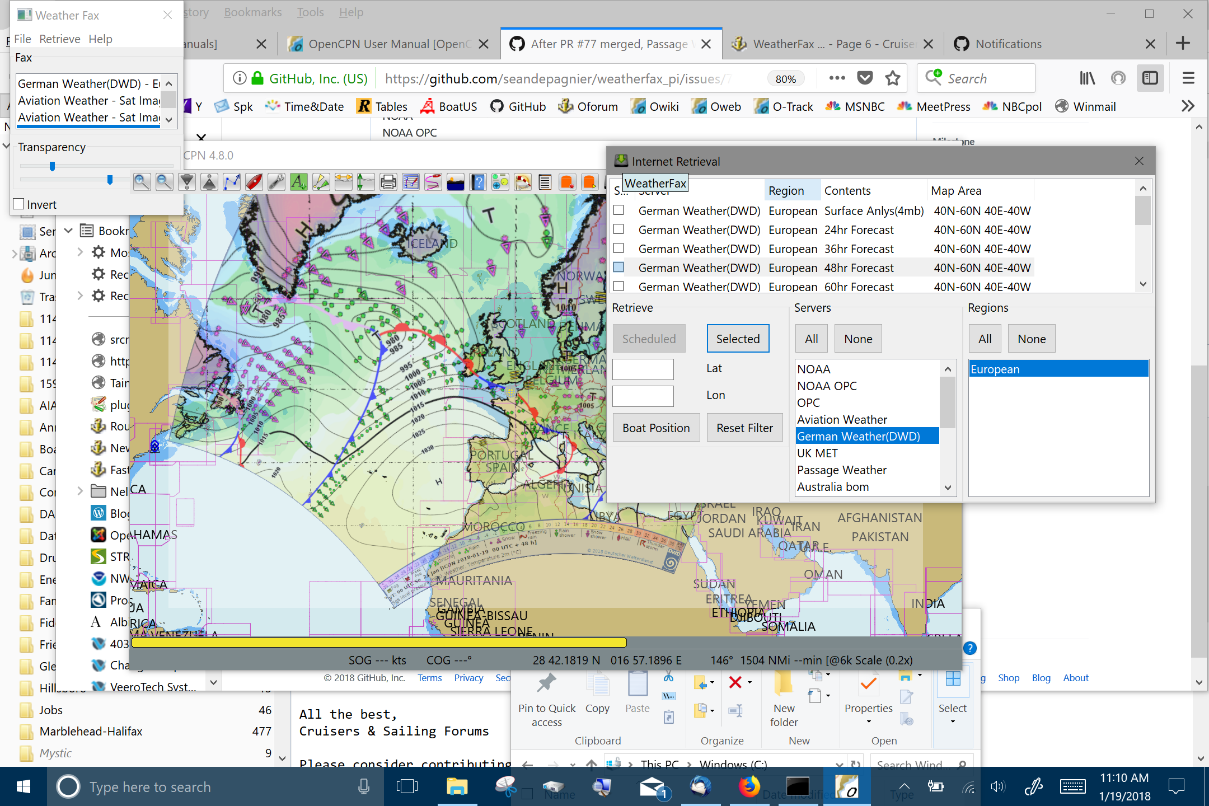The width and height of the screenshot is (1209, 806).
Task: Toggle track recording icon
Action: (x=433, y=182)
